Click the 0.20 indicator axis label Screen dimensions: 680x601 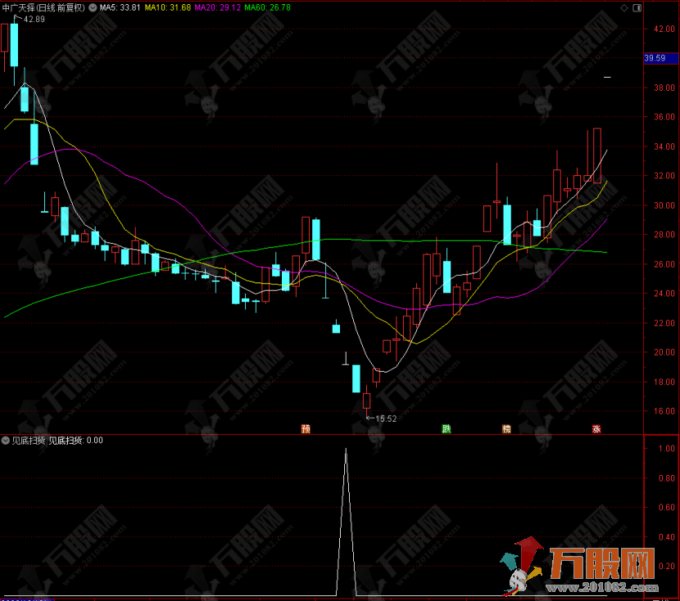point(667,566)
